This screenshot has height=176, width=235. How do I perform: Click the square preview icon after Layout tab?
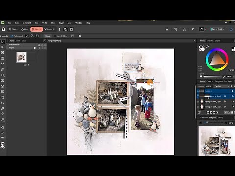tap(71, 29)
